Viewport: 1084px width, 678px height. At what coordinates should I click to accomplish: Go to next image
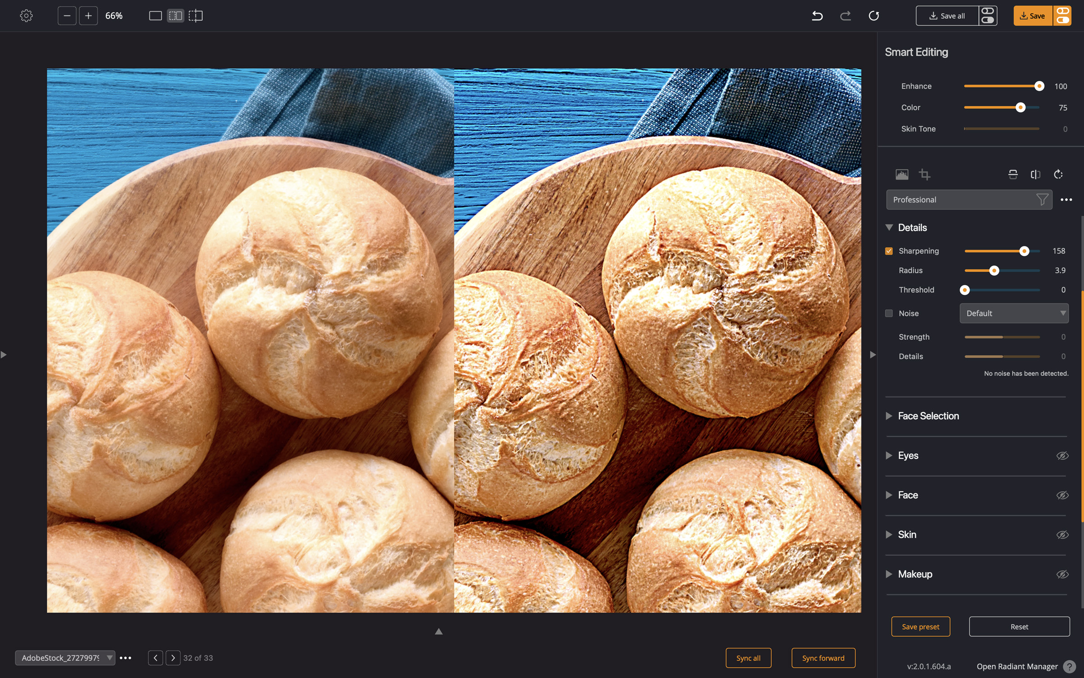point(173,658)
